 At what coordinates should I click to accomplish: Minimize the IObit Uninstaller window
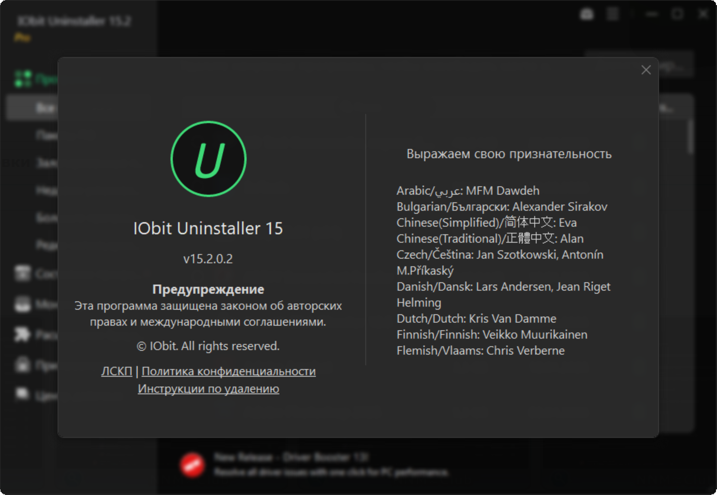click(652, 14)
